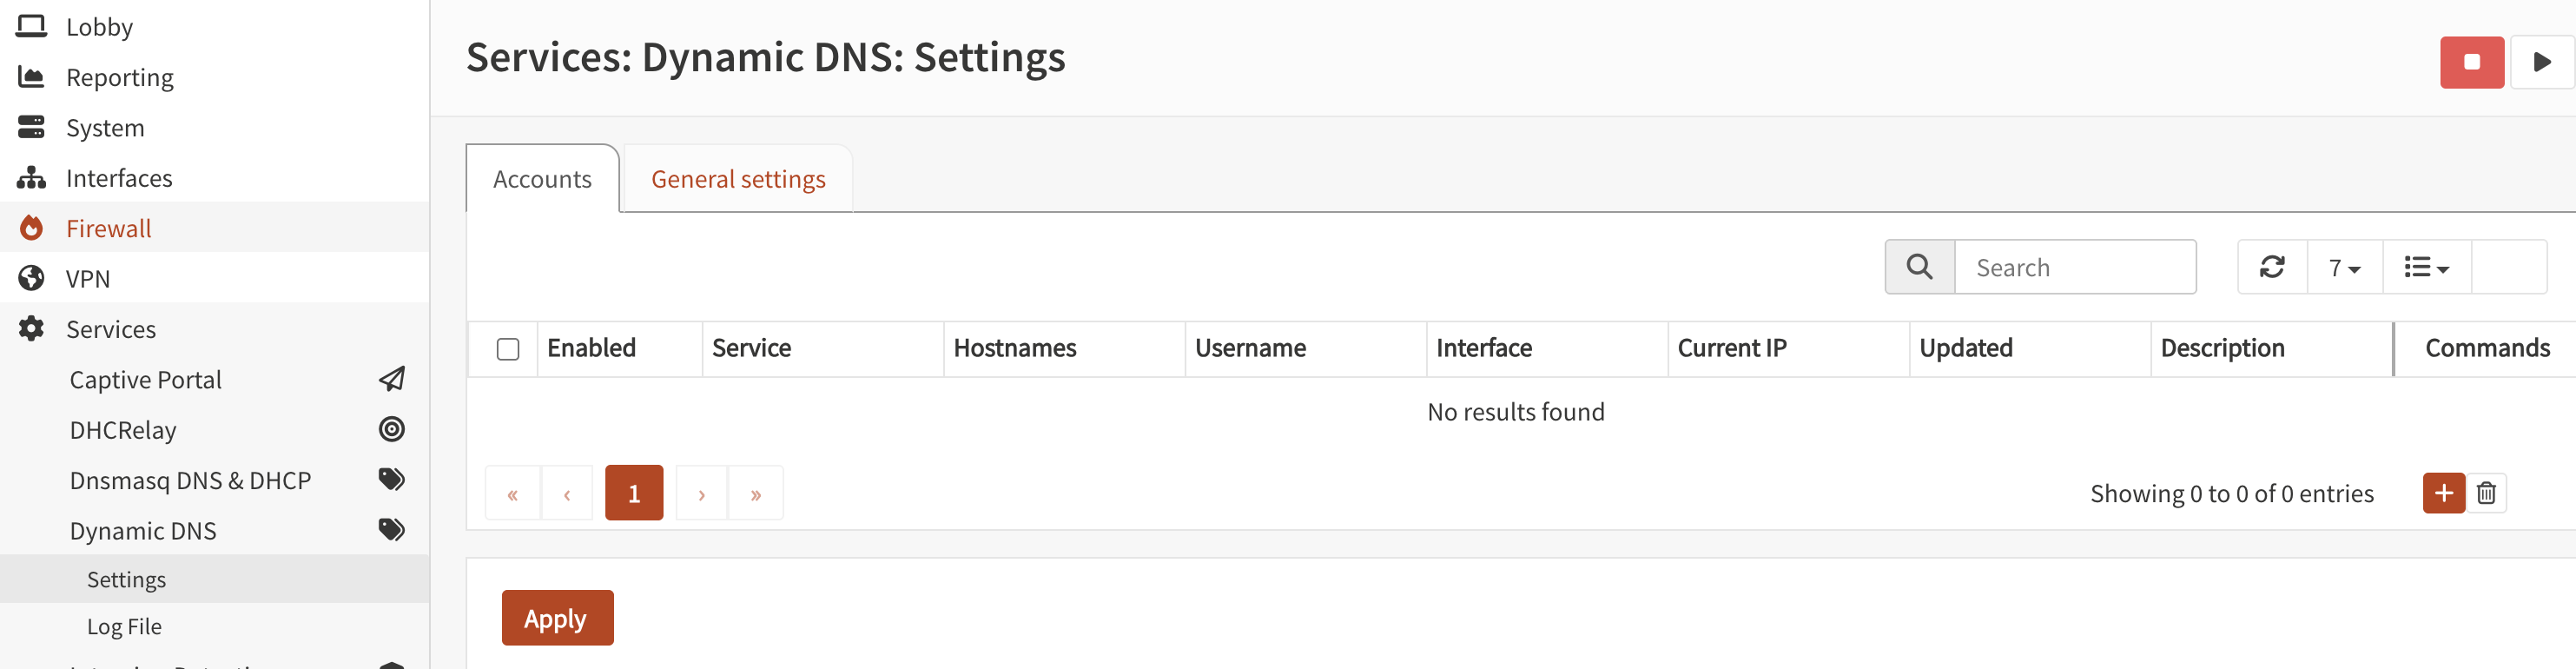Switch to the General settings tab
The height and width of the screenshot is (669, 2576).
coord(738,179)
